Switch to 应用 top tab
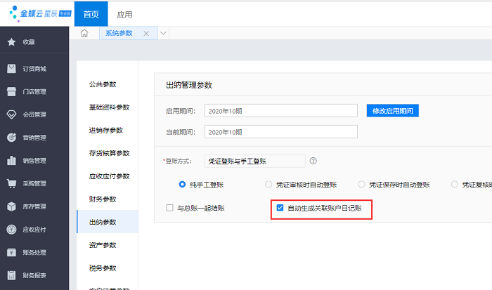The height and width of the screenshot is (290, 492). point(124,14)
